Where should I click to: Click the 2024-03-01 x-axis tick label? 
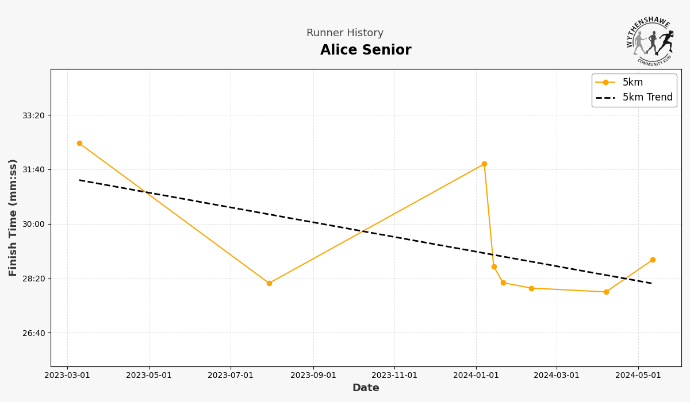pos(557,376)
